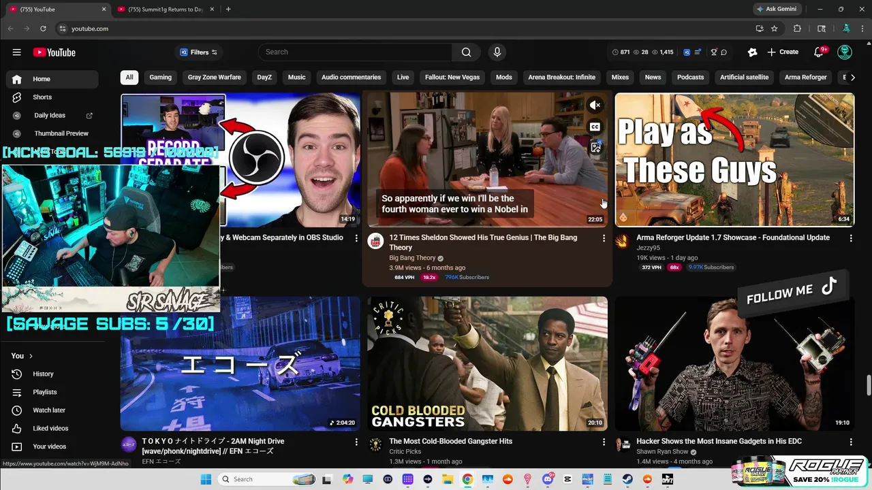
Task: Open the Shawn Ryan Show channel link
Action: pos(662,451)
